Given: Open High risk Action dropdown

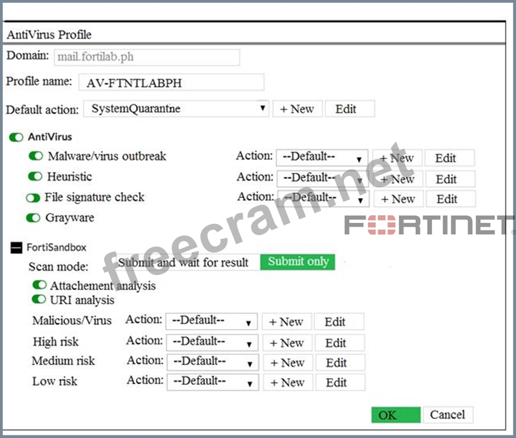Looking at the screenshot, I should (212, 342).
